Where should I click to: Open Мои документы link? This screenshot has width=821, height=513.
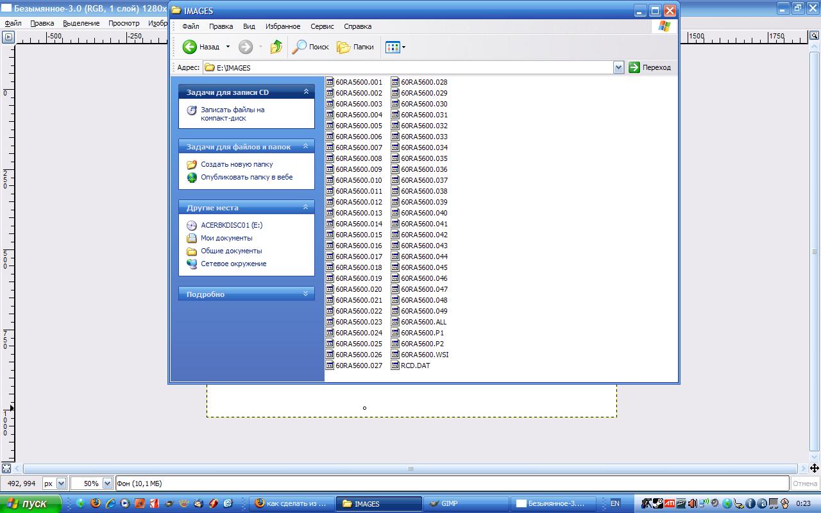[226, 238]
